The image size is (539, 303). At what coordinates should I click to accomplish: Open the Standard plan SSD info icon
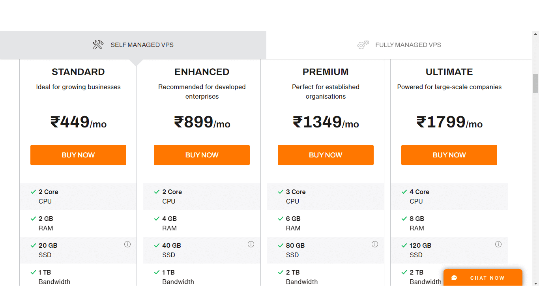pos(127,244)
